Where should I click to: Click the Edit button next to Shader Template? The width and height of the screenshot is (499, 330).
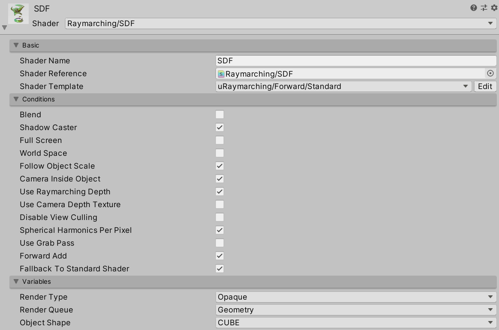485,86
